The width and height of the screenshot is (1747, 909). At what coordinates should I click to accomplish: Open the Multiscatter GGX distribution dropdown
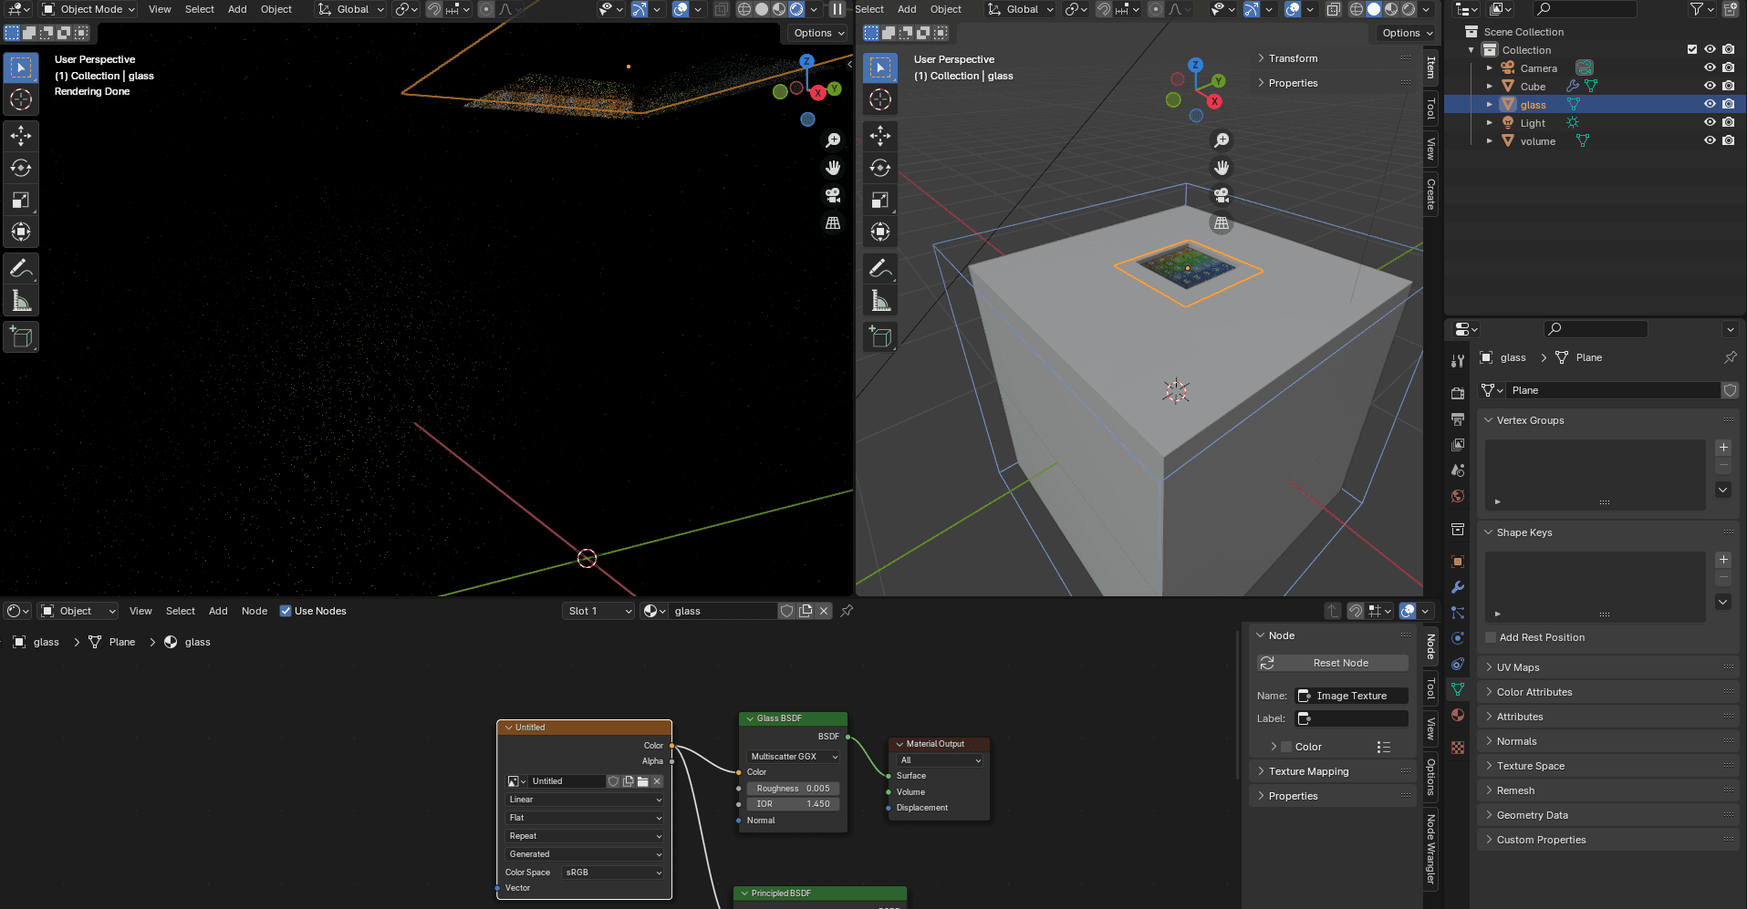click(793, 757)
